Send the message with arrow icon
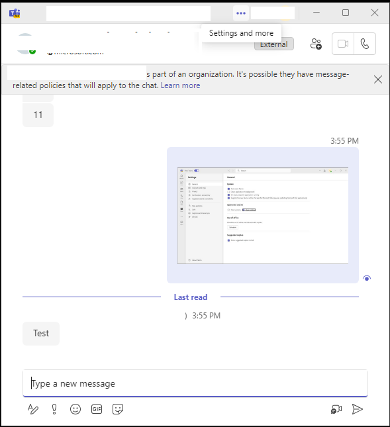This screenshot has height=427, width=390. (x=357, y=409)
